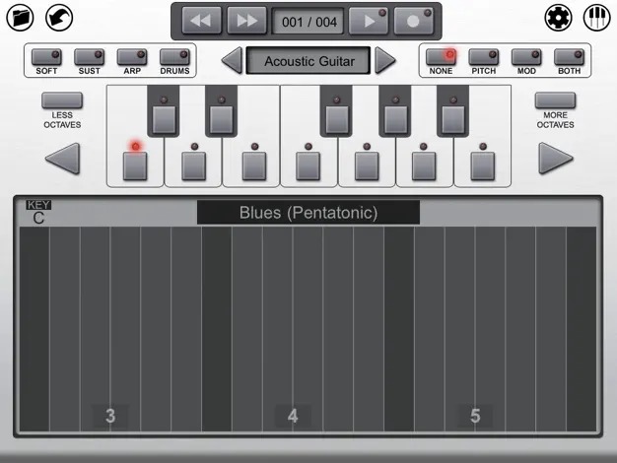Open the Blues (Pentatonic) scale selector
The height and width of the screenshot is (463, 617).
[308, 213]
